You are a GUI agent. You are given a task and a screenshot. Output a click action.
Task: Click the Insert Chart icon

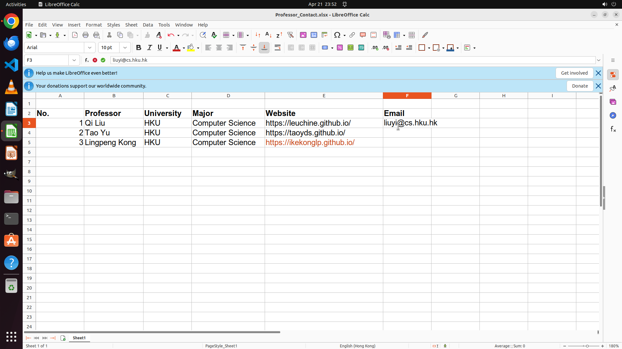tap(314, 35)
